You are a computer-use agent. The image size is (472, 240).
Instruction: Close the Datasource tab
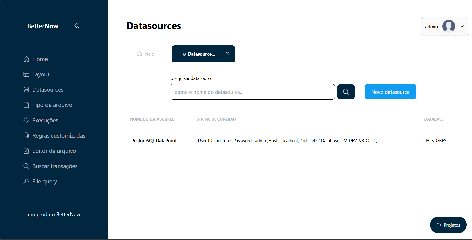tap(227, 54)
